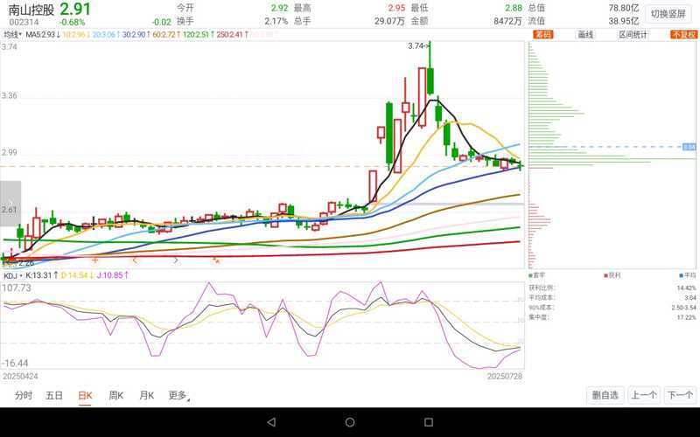Image resolution: width=700 pixels, height=437 pixels.
Task: Click the start date 20250424
Action: (20, 377)
